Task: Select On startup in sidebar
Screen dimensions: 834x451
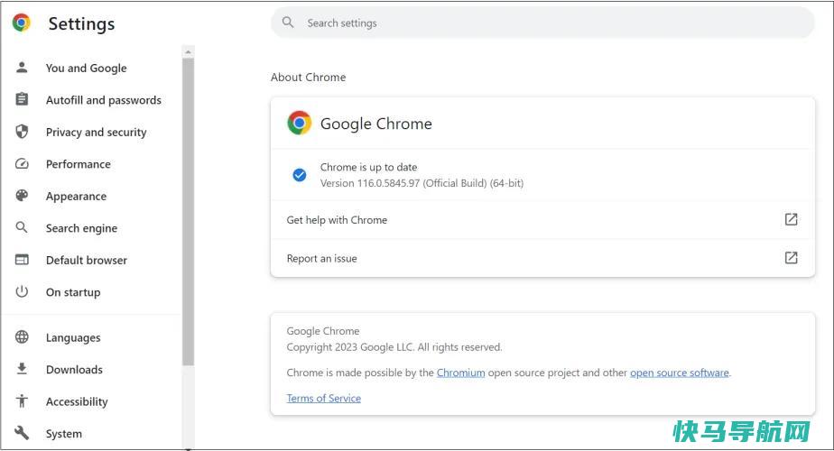Action: 73,292
